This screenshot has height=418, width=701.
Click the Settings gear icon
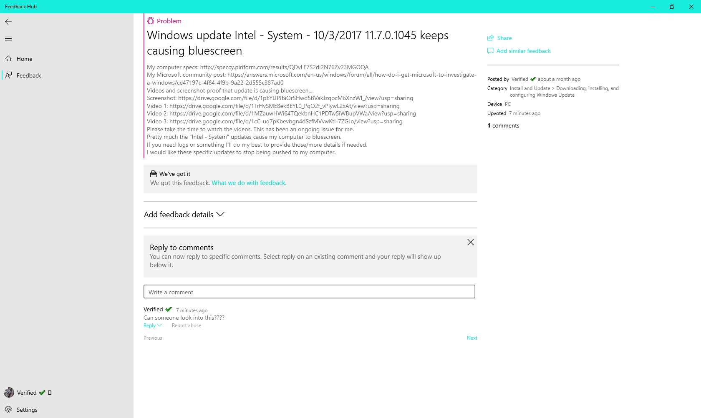8,409
